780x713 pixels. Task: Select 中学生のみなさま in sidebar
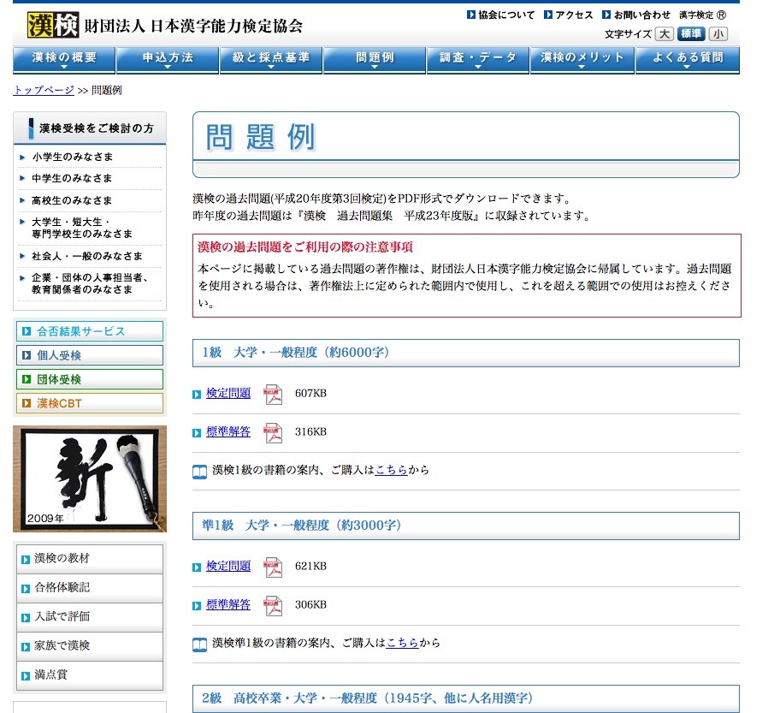pyautogui.click(x=72, y=178)
